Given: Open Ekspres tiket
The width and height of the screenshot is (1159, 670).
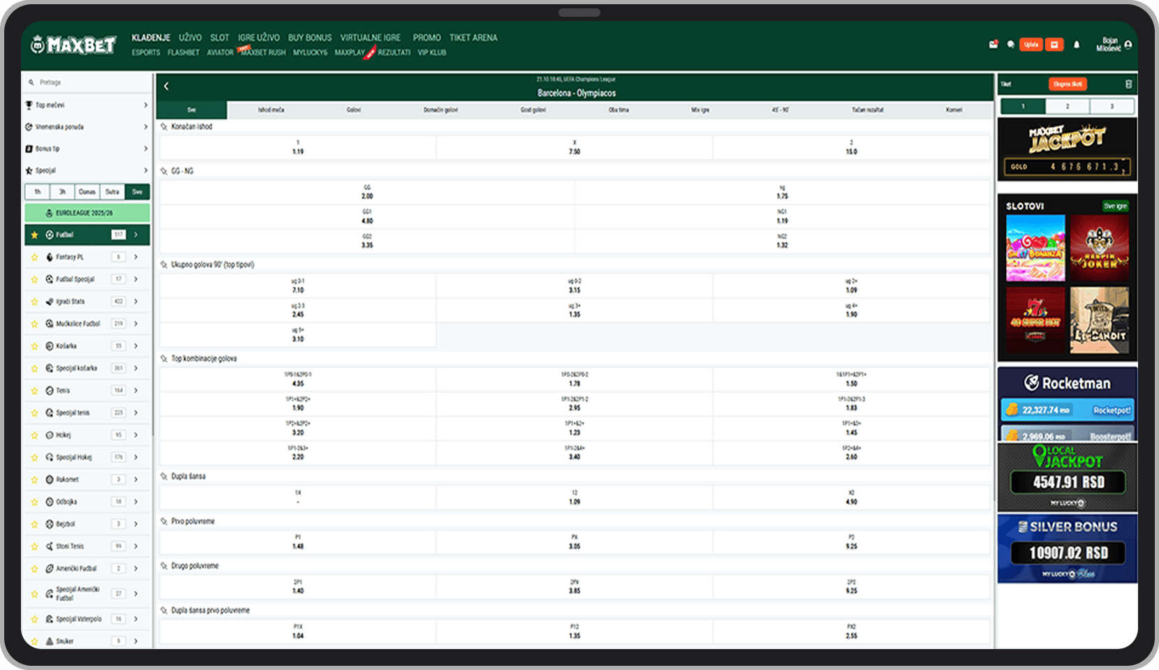Looking at the screenshot, I should (x=1067, y=84).
